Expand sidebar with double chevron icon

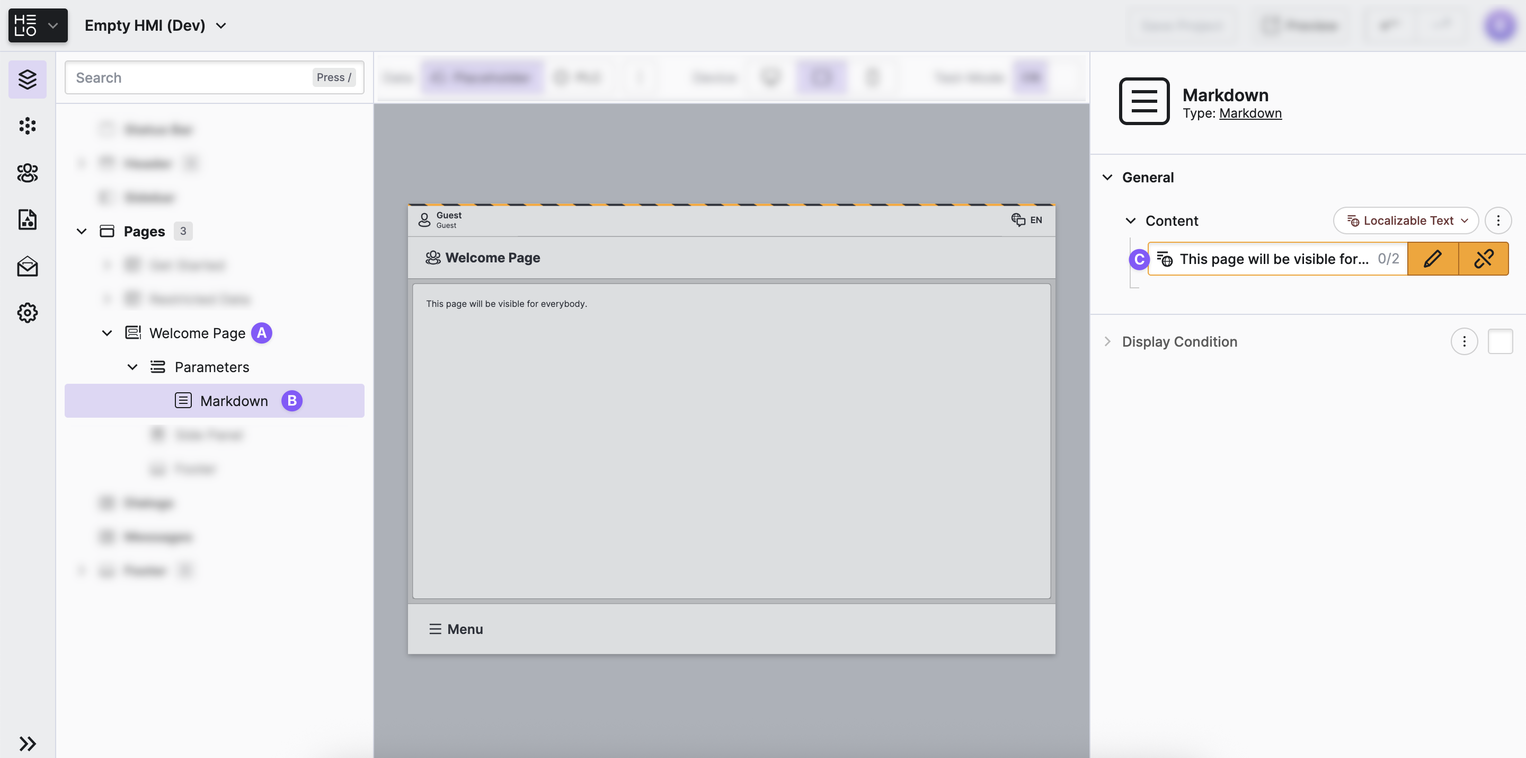click(27, 743)
